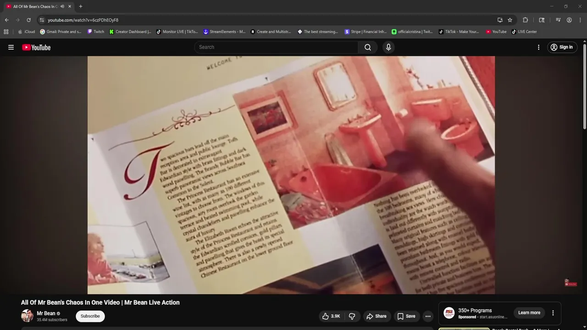Submit search with the magnifier button
The width and height of the screenshot is (587, 330).
(368, 47)
